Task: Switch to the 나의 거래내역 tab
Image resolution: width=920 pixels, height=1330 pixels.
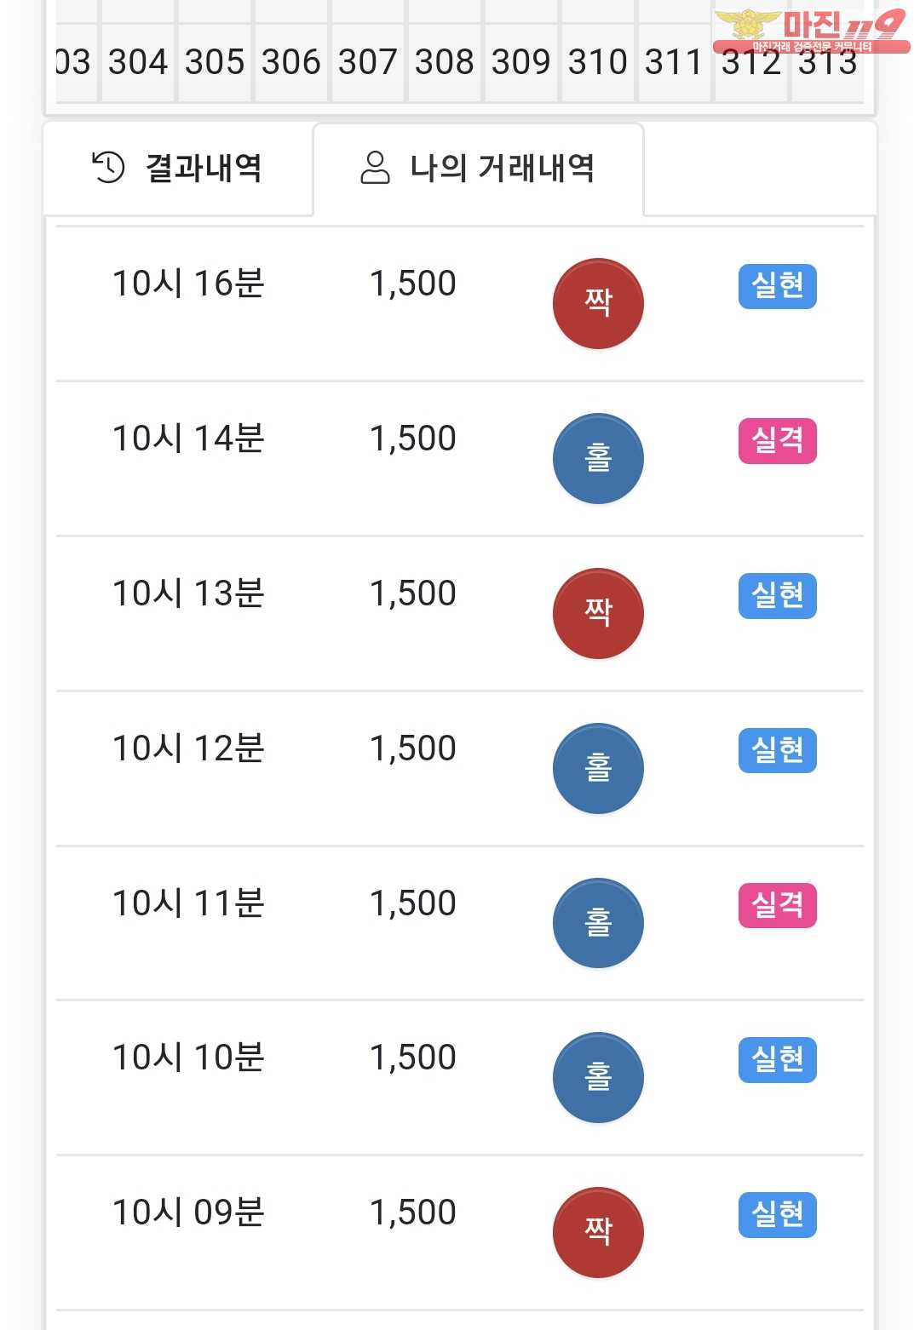Action: (x=479, y=168)
